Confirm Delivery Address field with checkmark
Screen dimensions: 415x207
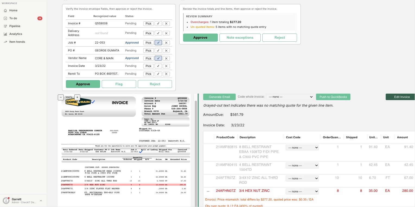[158, 33]
